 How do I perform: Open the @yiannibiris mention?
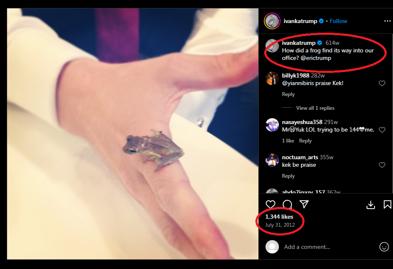298,83
